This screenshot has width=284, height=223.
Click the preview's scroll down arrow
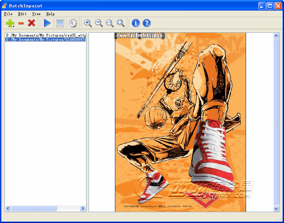coord(276,209)
